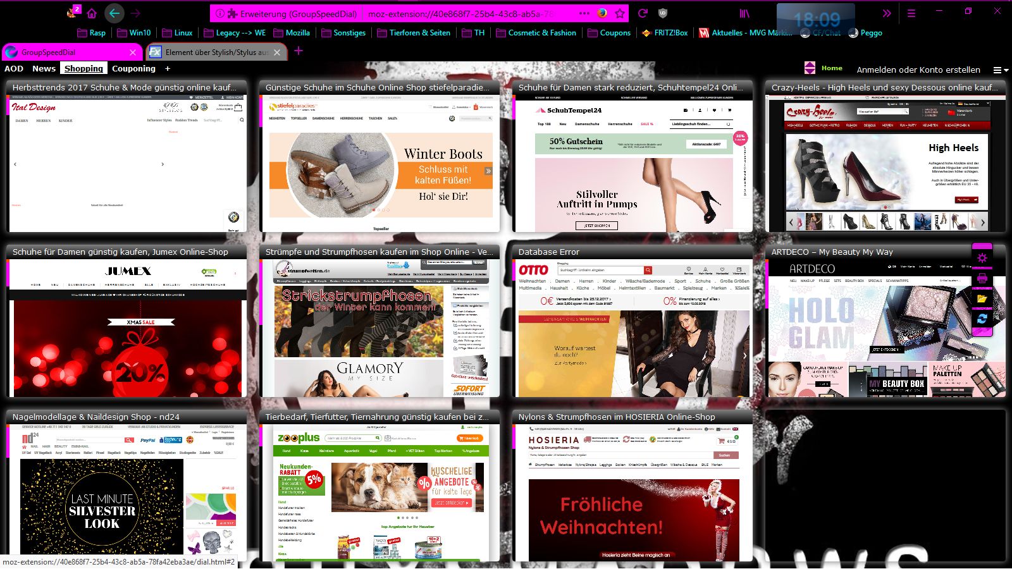Open the Sonstiges bookmarks folder

coord(343,33)
